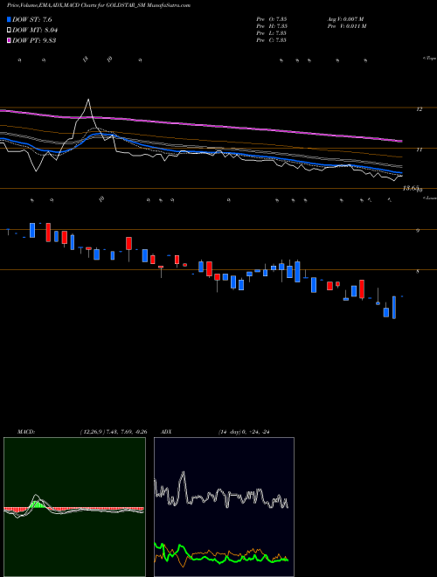Click the green MACD histogram bump
Screen dimensions: 437x577
click(x=37, y=504)
